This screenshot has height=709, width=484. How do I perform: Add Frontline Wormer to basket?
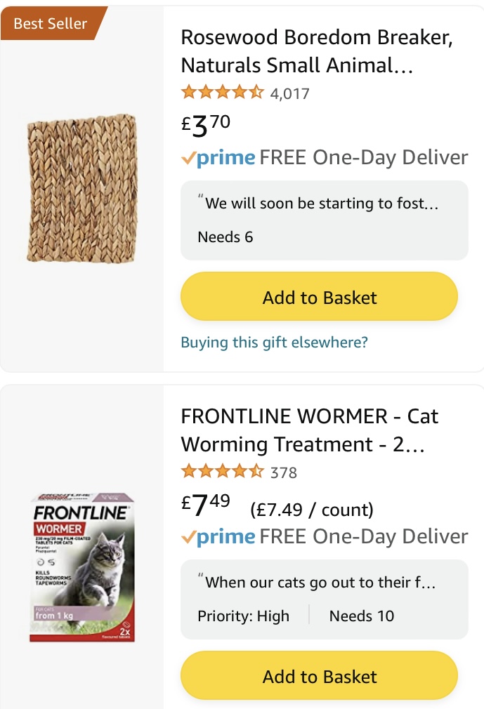[320, 676]
